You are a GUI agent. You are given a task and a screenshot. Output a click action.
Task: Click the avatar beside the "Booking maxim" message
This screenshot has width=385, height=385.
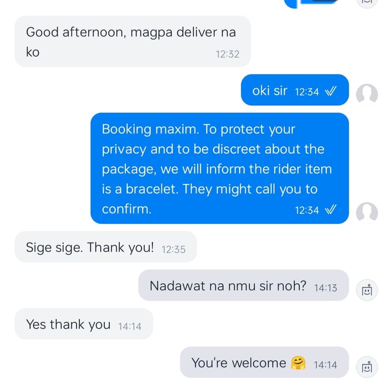[x=367, y=213]
